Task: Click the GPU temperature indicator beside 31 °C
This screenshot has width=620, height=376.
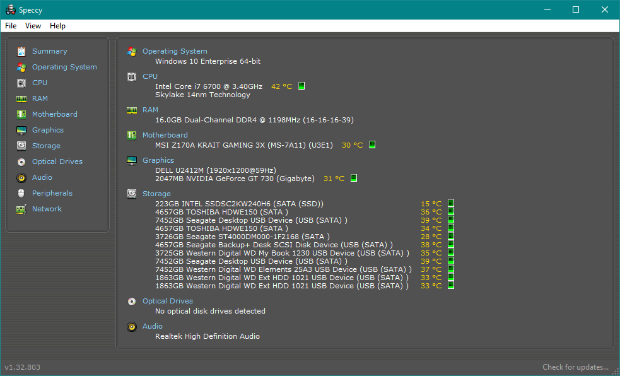Action: pos(354,178)
